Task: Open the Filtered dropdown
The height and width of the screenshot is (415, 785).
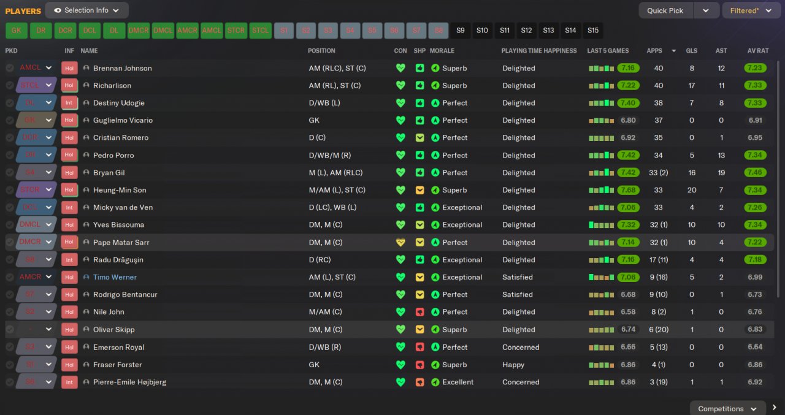Action: [x=750, y=10]
